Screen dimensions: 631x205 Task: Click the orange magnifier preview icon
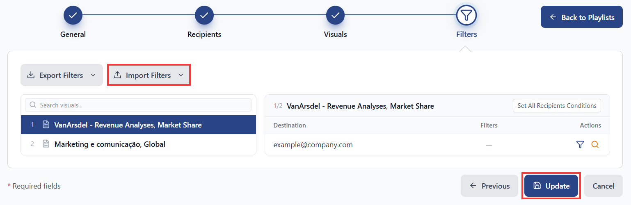(x=595, y=145)
